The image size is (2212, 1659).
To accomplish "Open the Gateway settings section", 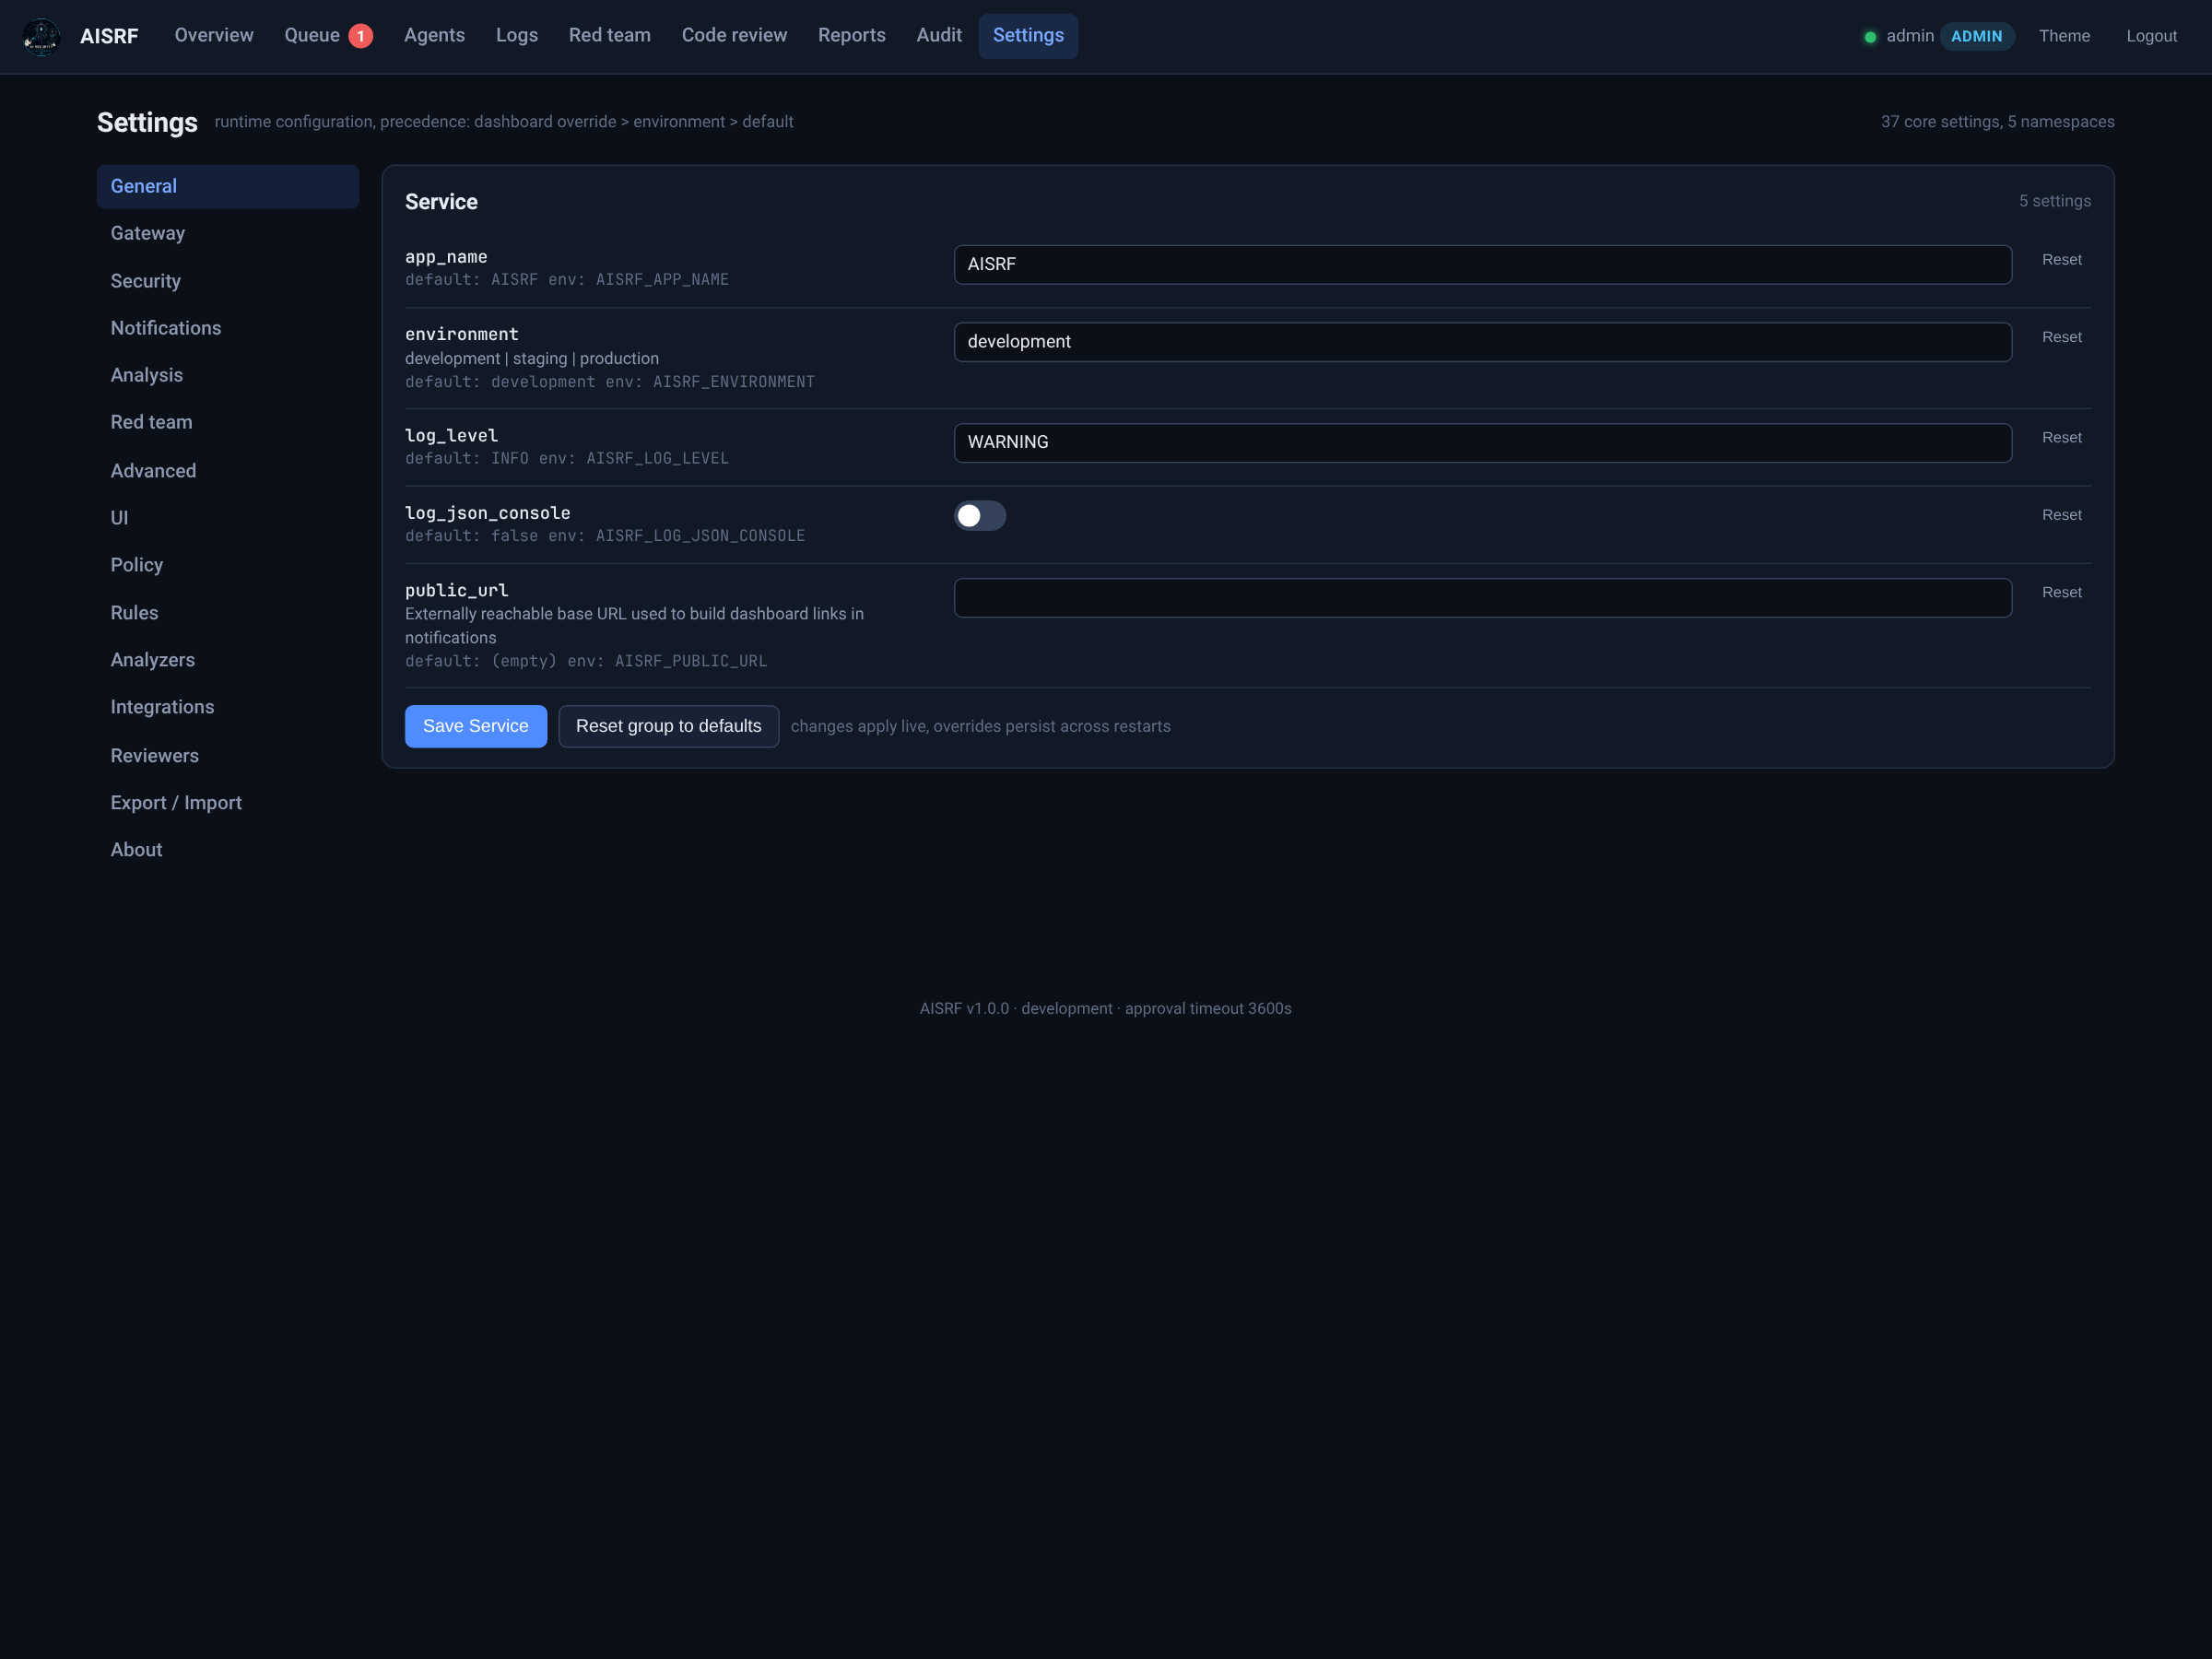I will click(228, 233).
